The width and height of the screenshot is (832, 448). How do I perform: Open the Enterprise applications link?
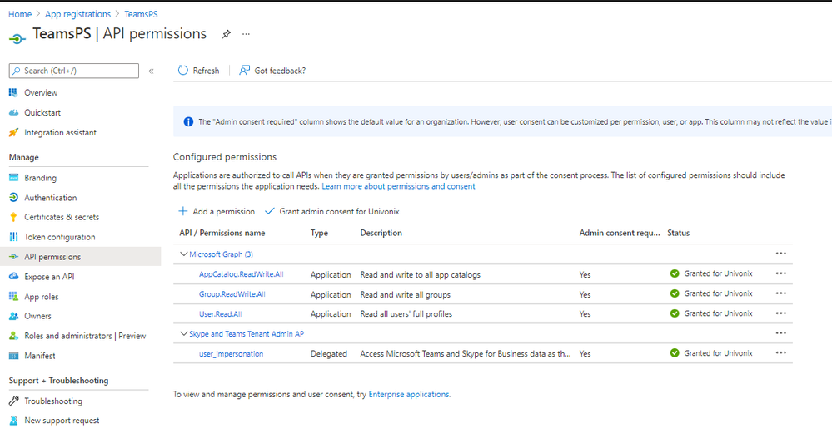(409, 395)
